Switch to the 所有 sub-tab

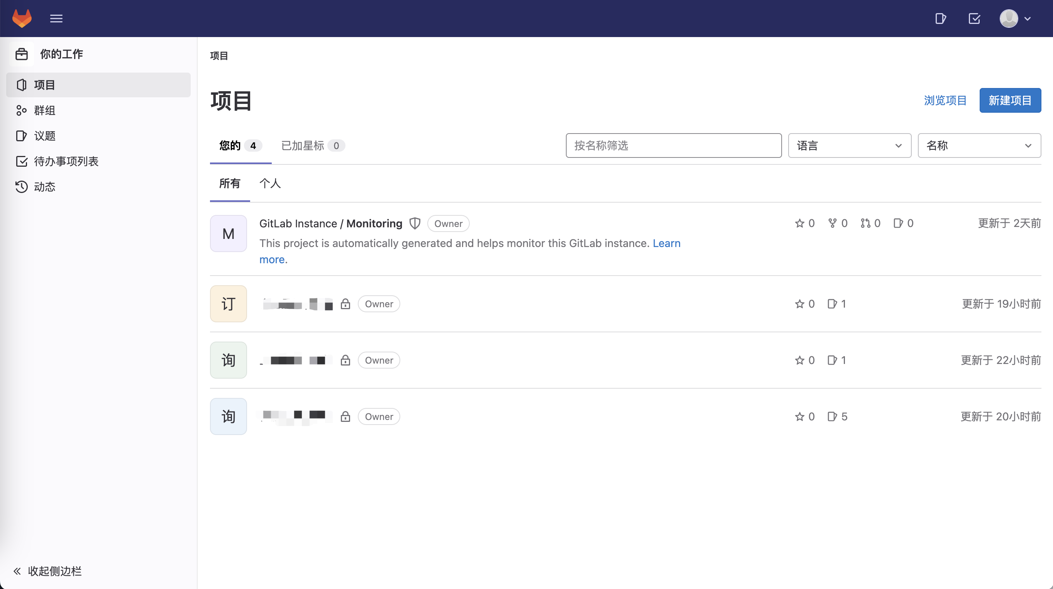tap(230, 183)
